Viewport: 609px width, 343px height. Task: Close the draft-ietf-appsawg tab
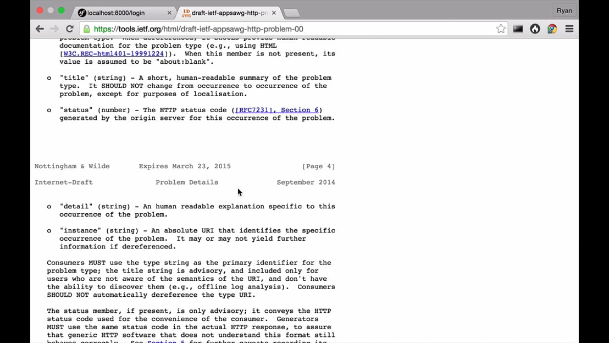tap(274, 13)
